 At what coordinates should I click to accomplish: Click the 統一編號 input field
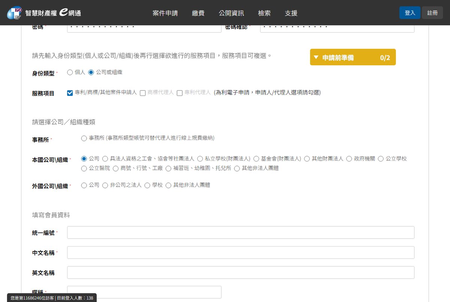click(x=241, y=232)
